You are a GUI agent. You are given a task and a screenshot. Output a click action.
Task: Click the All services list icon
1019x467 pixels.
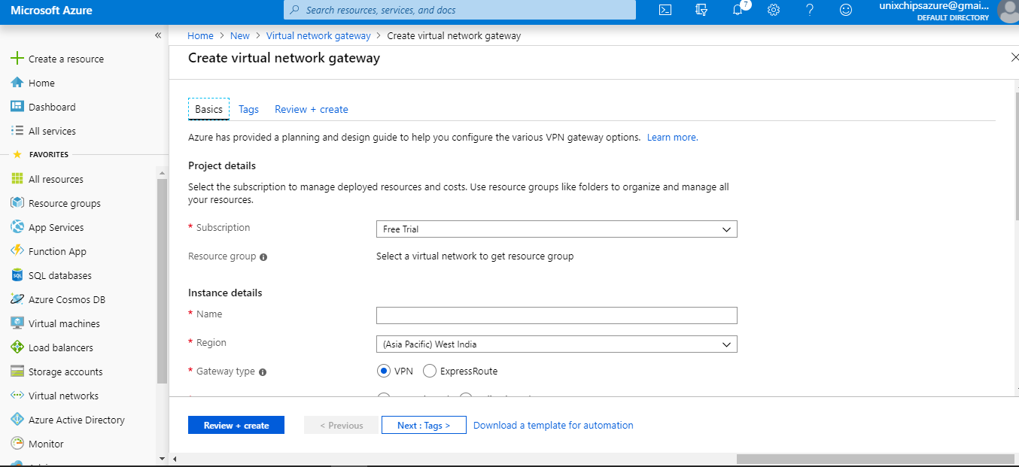coord(17,131)
